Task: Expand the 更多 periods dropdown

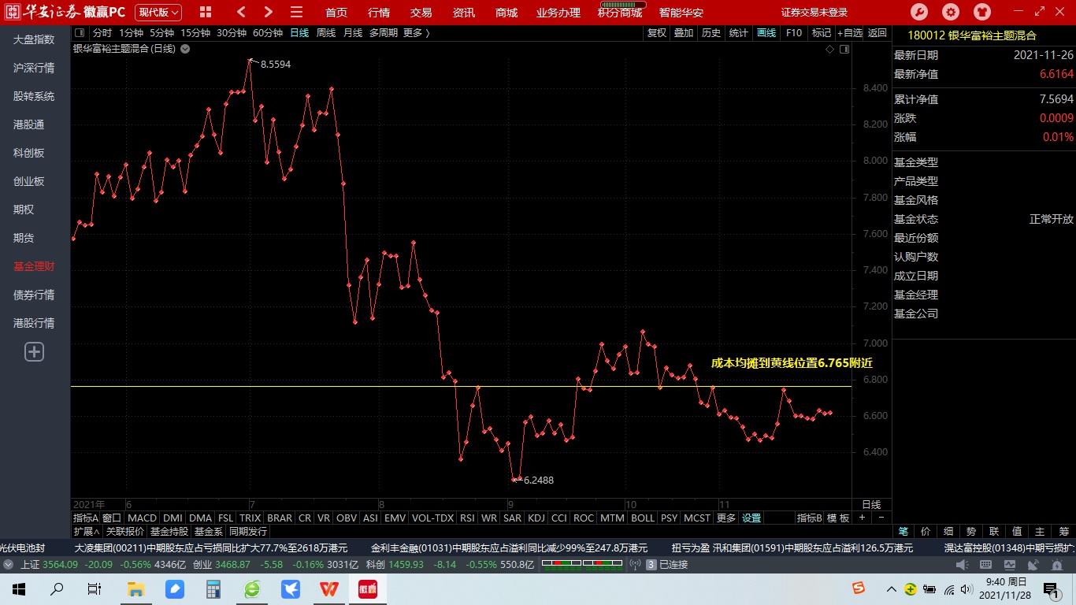Action: [416, 33]
